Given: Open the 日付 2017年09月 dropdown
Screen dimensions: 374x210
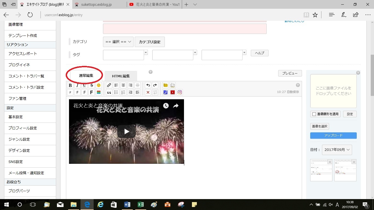Looking at the screenshot, I should coord(337,150).
